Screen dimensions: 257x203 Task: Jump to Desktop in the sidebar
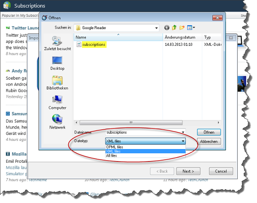coord(57,63)
